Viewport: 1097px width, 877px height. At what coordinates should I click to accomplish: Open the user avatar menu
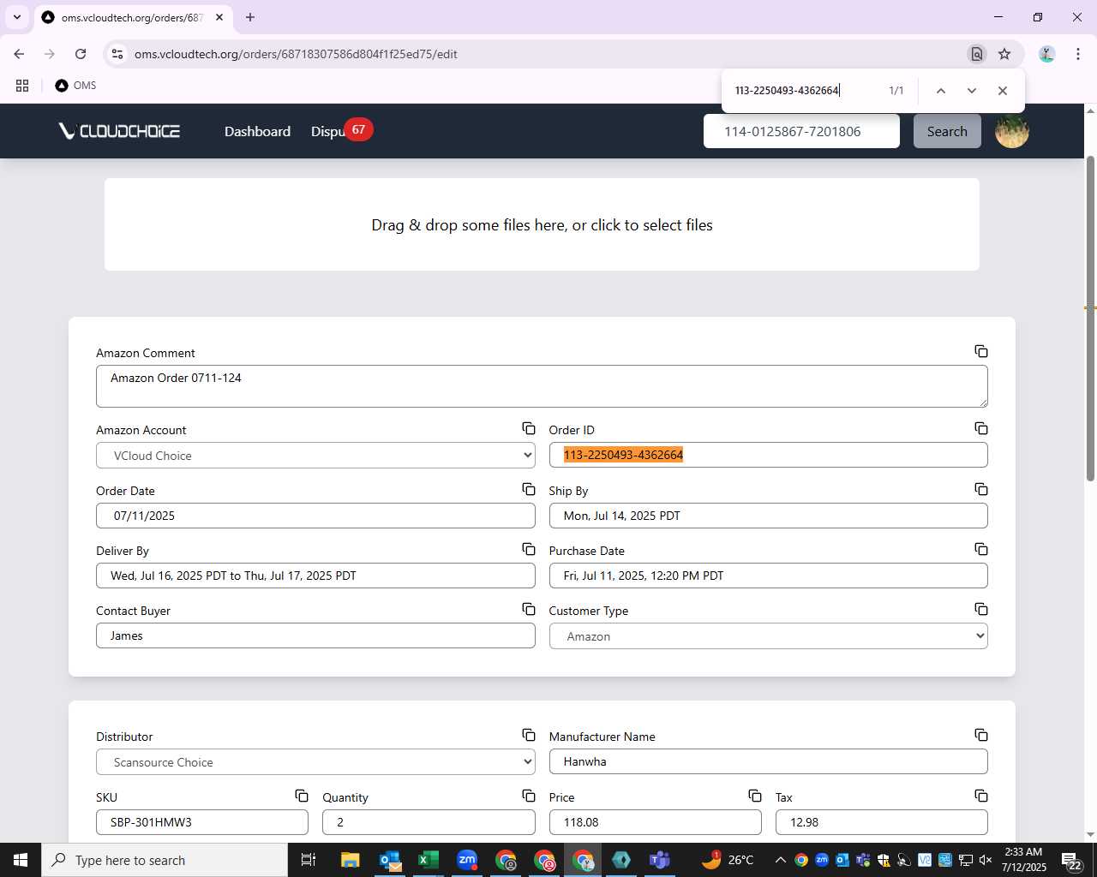coord(1011,131)
